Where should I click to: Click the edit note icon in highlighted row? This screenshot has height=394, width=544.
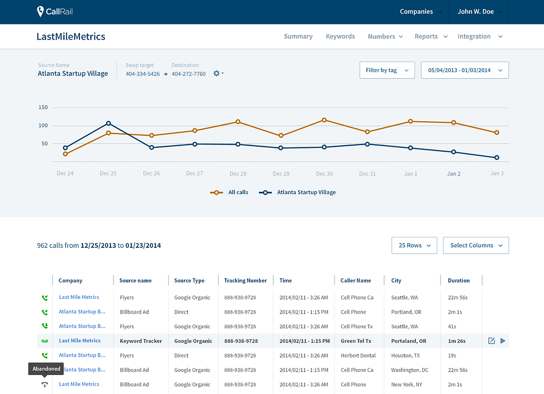491,341
